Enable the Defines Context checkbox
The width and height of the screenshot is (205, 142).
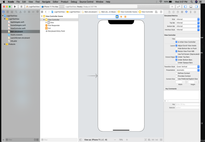[176, 73]
